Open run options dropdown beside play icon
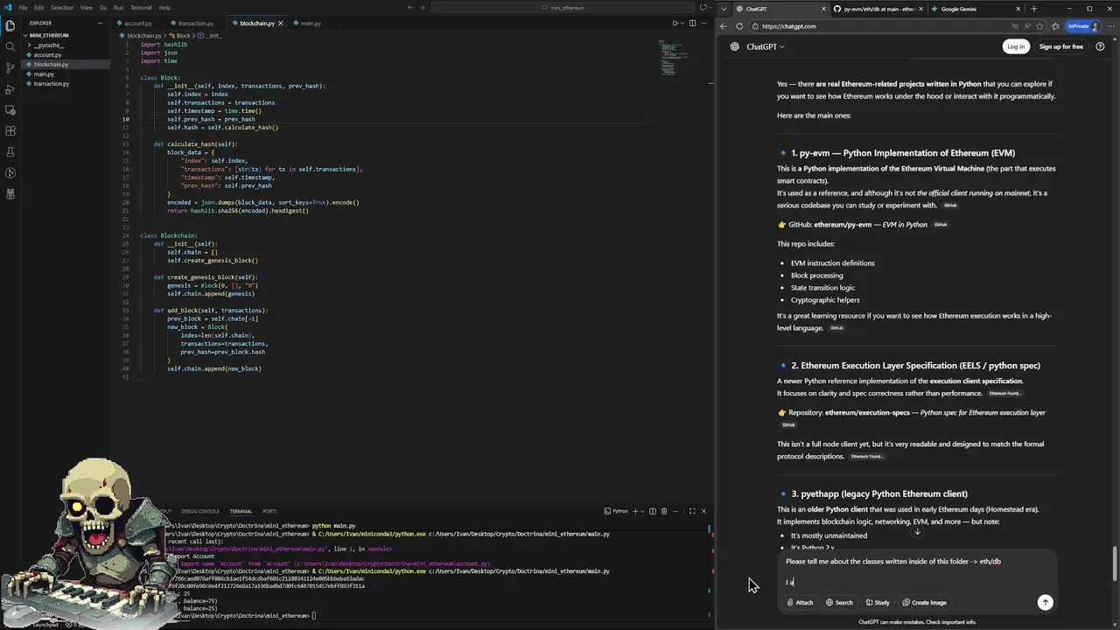The height and width of the screenshot is (630, 1120). 682,23
